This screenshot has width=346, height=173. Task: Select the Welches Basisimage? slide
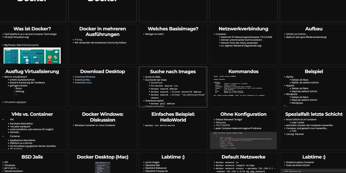tap(173, 29)
